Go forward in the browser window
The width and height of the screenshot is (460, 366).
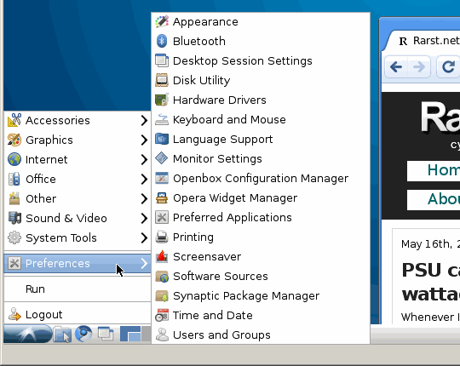(x=419, y=67)
